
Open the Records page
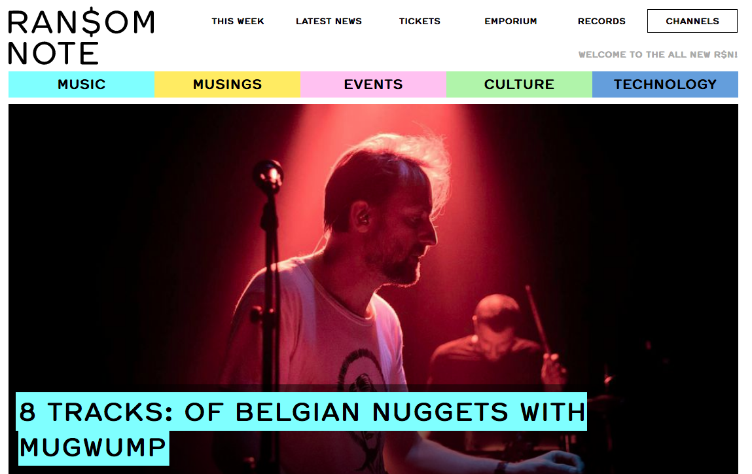(x=601, y=21)
